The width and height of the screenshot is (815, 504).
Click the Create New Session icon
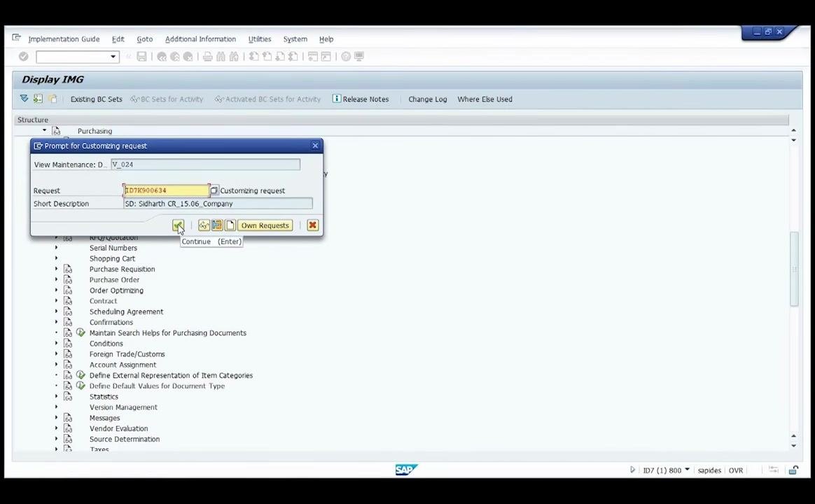coord(313,57)
